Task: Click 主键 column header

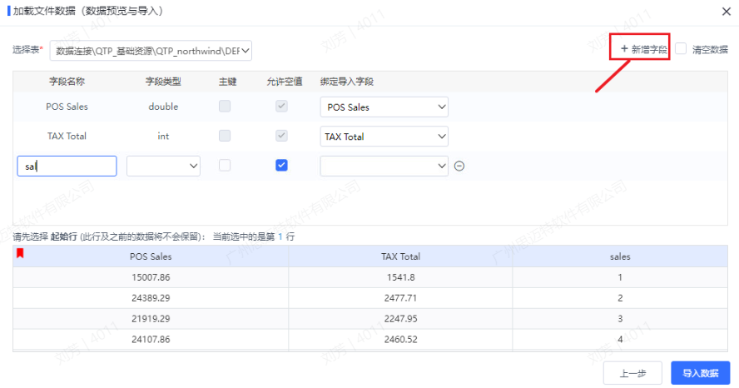Action: pyautogui.click(x=228, y=82)
